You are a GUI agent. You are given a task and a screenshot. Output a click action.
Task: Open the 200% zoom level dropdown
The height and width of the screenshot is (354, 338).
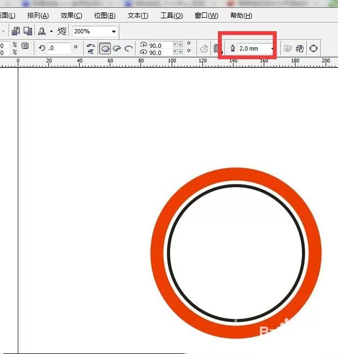(114, 31)
